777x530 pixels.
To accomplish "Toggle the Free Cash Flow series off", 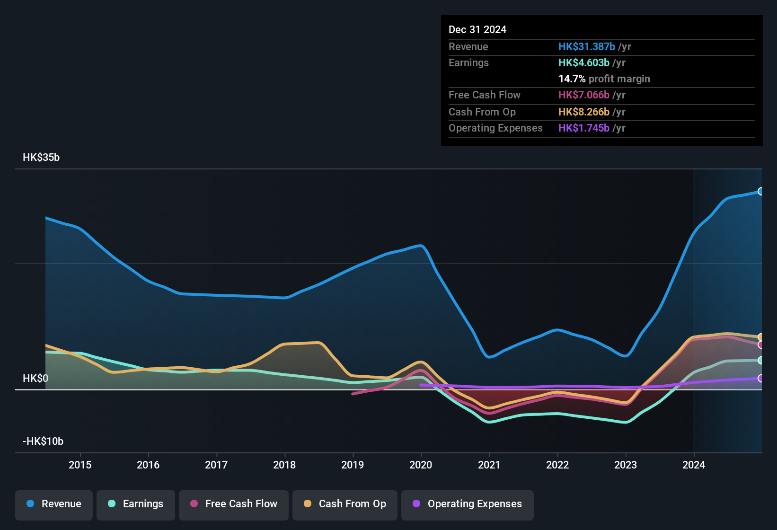I will tap(233, 504).
